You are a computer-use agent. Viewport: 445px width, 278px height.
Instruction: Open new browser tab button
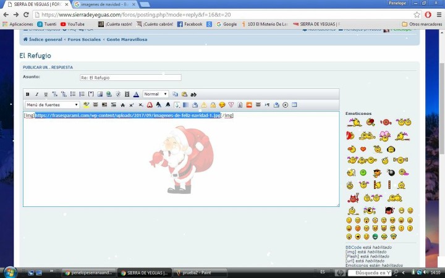(145, 4)
